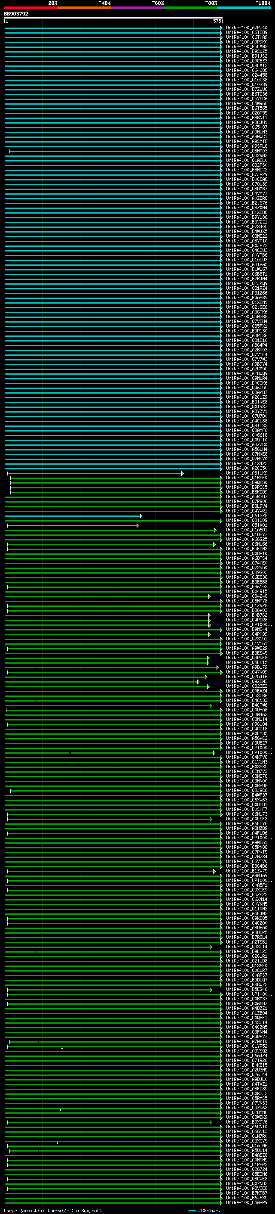This screenshot has height=1214, width=275.
Task: Click the green arrowhead ending the B9X9V6 alignment
Action: pyautogui.click(x=211, y=1122)
